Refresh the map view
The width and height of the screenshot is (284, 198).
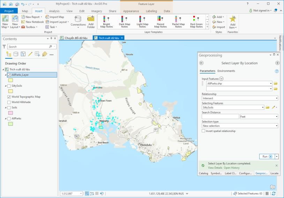pyautogui.click(x=274, y=193)
